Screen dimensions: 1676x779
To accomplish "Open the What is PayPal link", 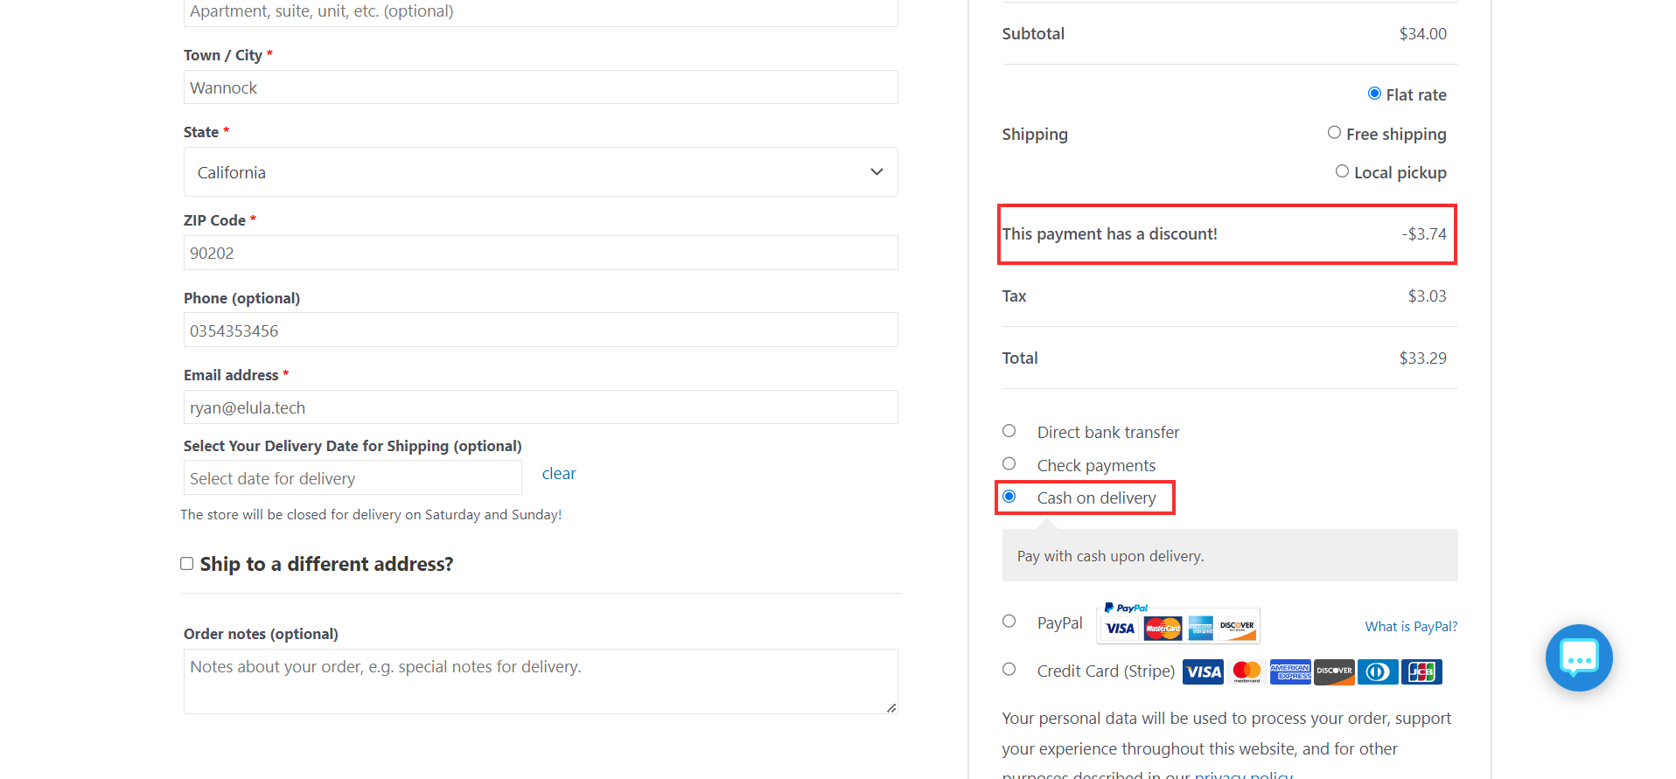I will (1411, 627).
